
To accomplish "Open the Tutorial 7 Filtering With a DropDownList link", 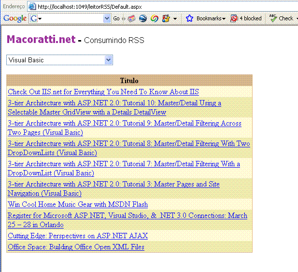I will click(x=124, y=169).
